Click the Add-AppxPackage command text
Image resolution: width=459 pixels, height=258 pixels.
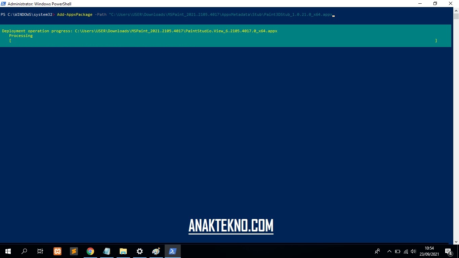(75, 15)
